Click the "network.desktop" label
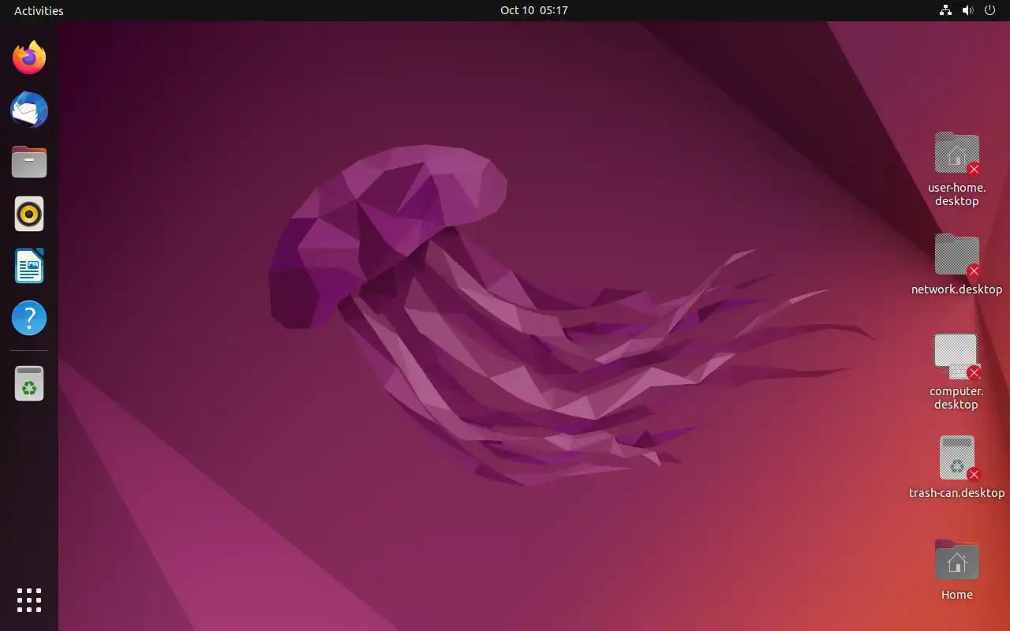The height and width of the screenshot is (631, 1010). click(x=957, y=289)
